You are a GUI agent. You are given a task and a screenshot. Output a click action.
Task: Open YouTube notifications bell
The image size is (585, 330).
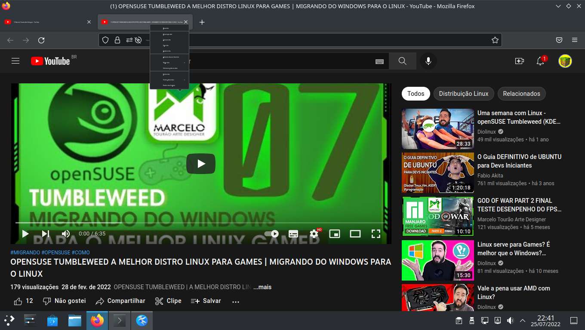(541, 61)
